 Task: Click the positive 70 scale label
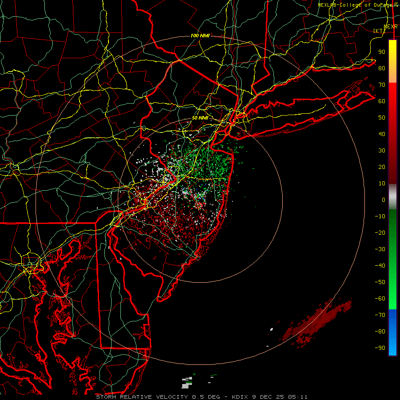click(382, 85)
